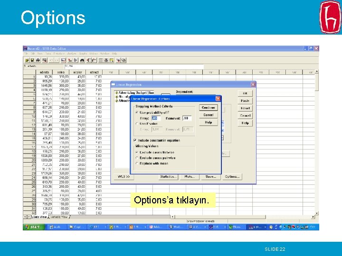
Task: Select Advertising Budget variable in the list
Action: [134, 93]
